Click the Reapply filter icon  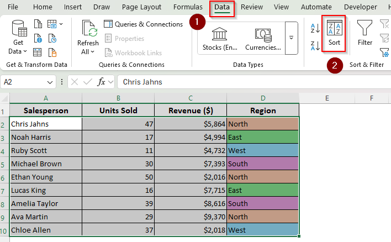point(384,39)
